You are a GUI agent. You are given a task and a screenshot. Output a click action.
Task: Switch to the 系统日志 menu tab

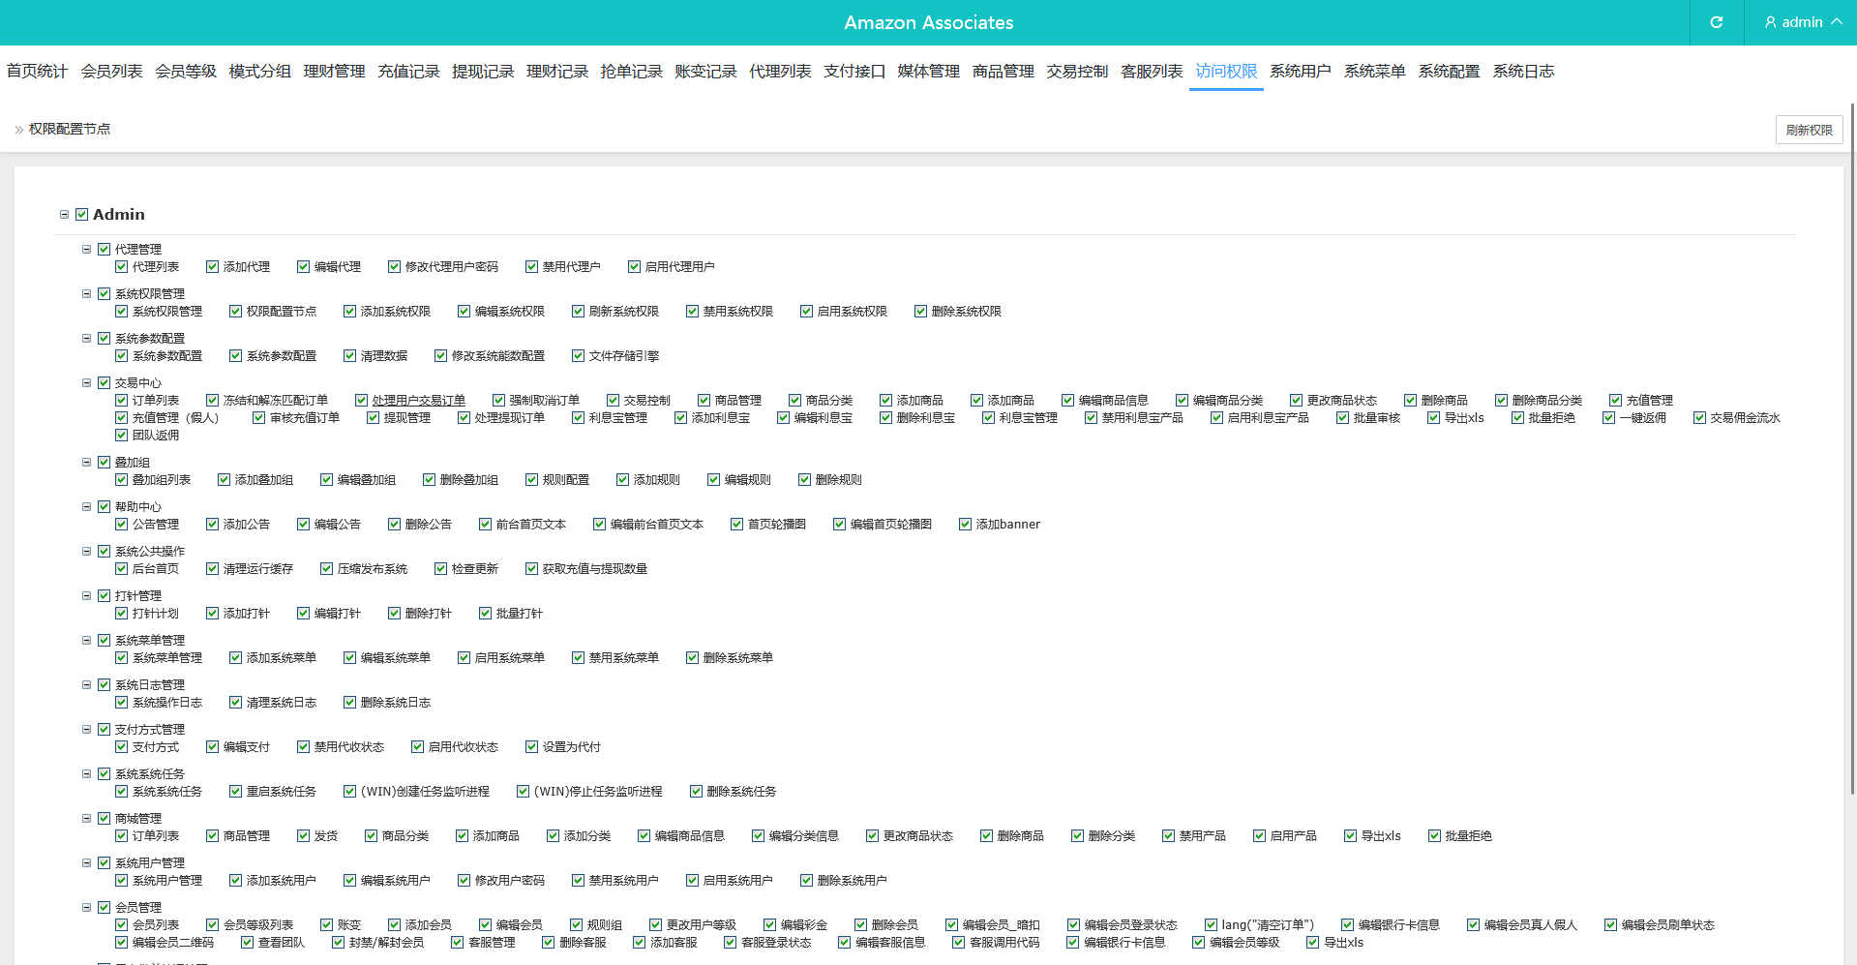pos(1522,72)
